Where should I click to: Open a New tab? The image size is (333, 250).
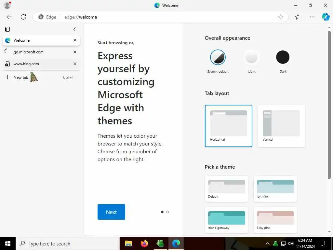point(41,77)
